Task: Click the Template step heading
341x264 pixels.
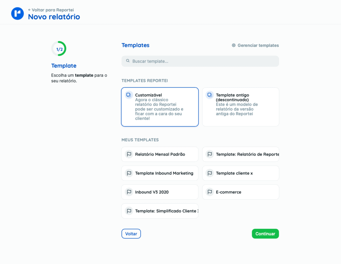Action: (64, 66)
